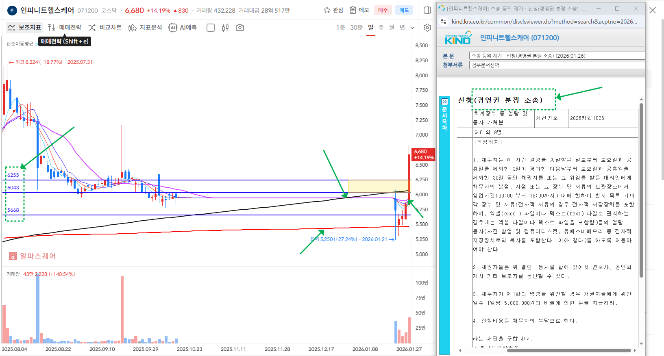Add stock to 관심 watchlist star

tap(333, 10)
